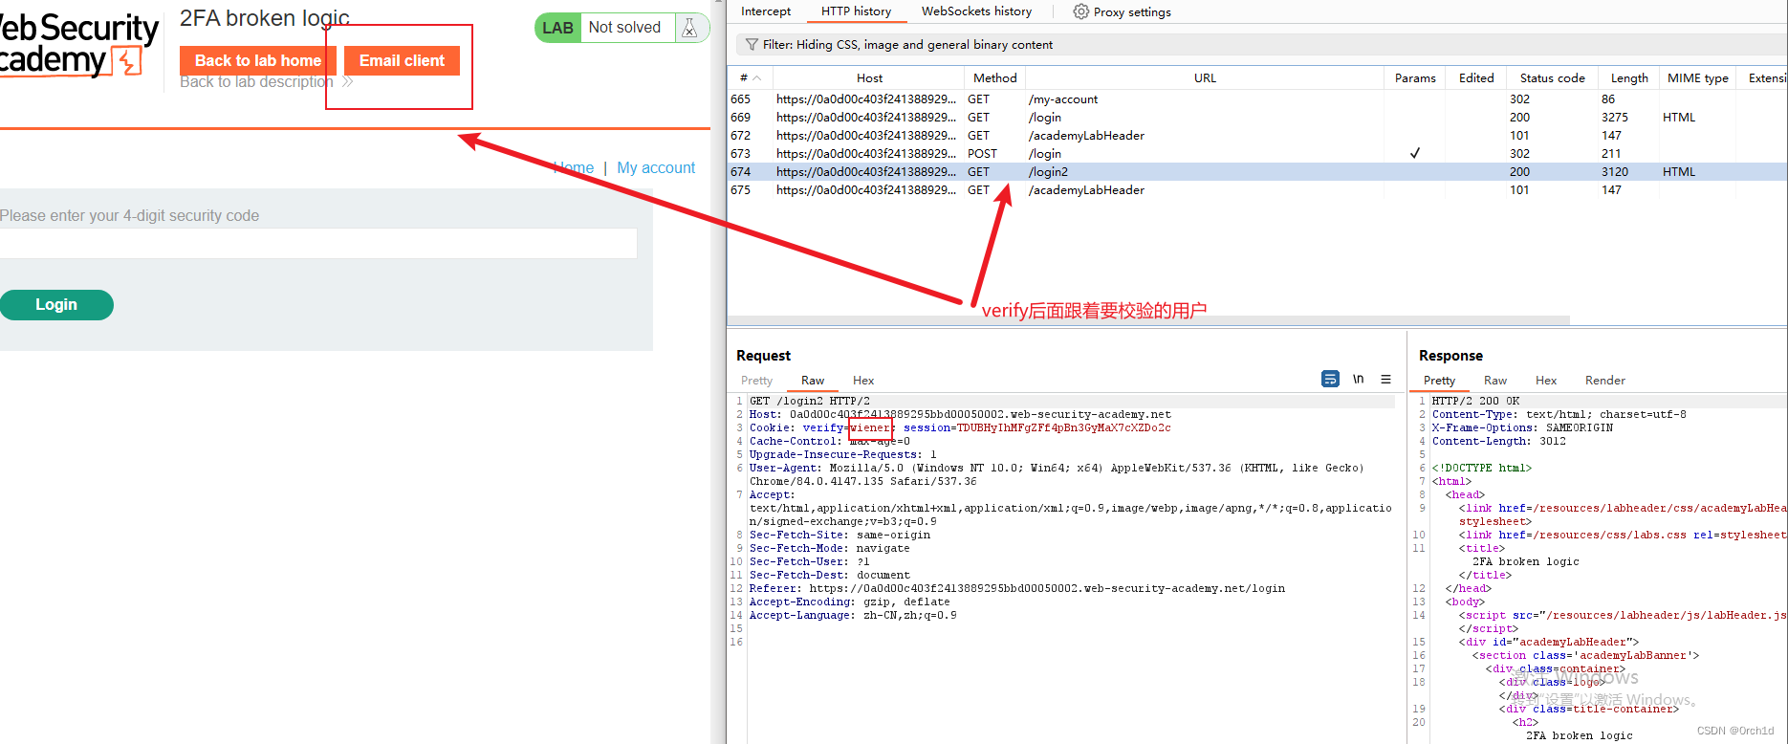Select history row 673 POST /login
Viewport: 1788px width, 744px height.
(x=1257, y=154)
